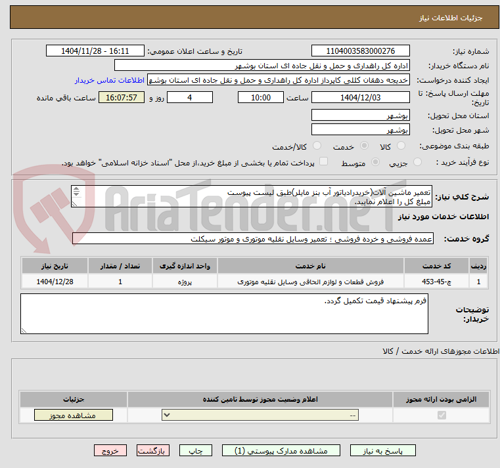Click the need number field 1104003583000276
This screenshot has height=468, width=500.
(360, 51)
